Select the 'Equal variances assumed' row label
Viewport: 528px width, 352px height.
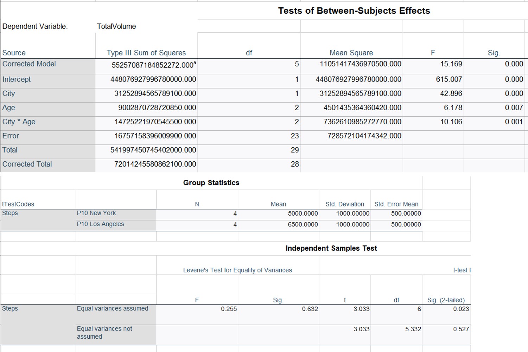click(x=113, y=308)
